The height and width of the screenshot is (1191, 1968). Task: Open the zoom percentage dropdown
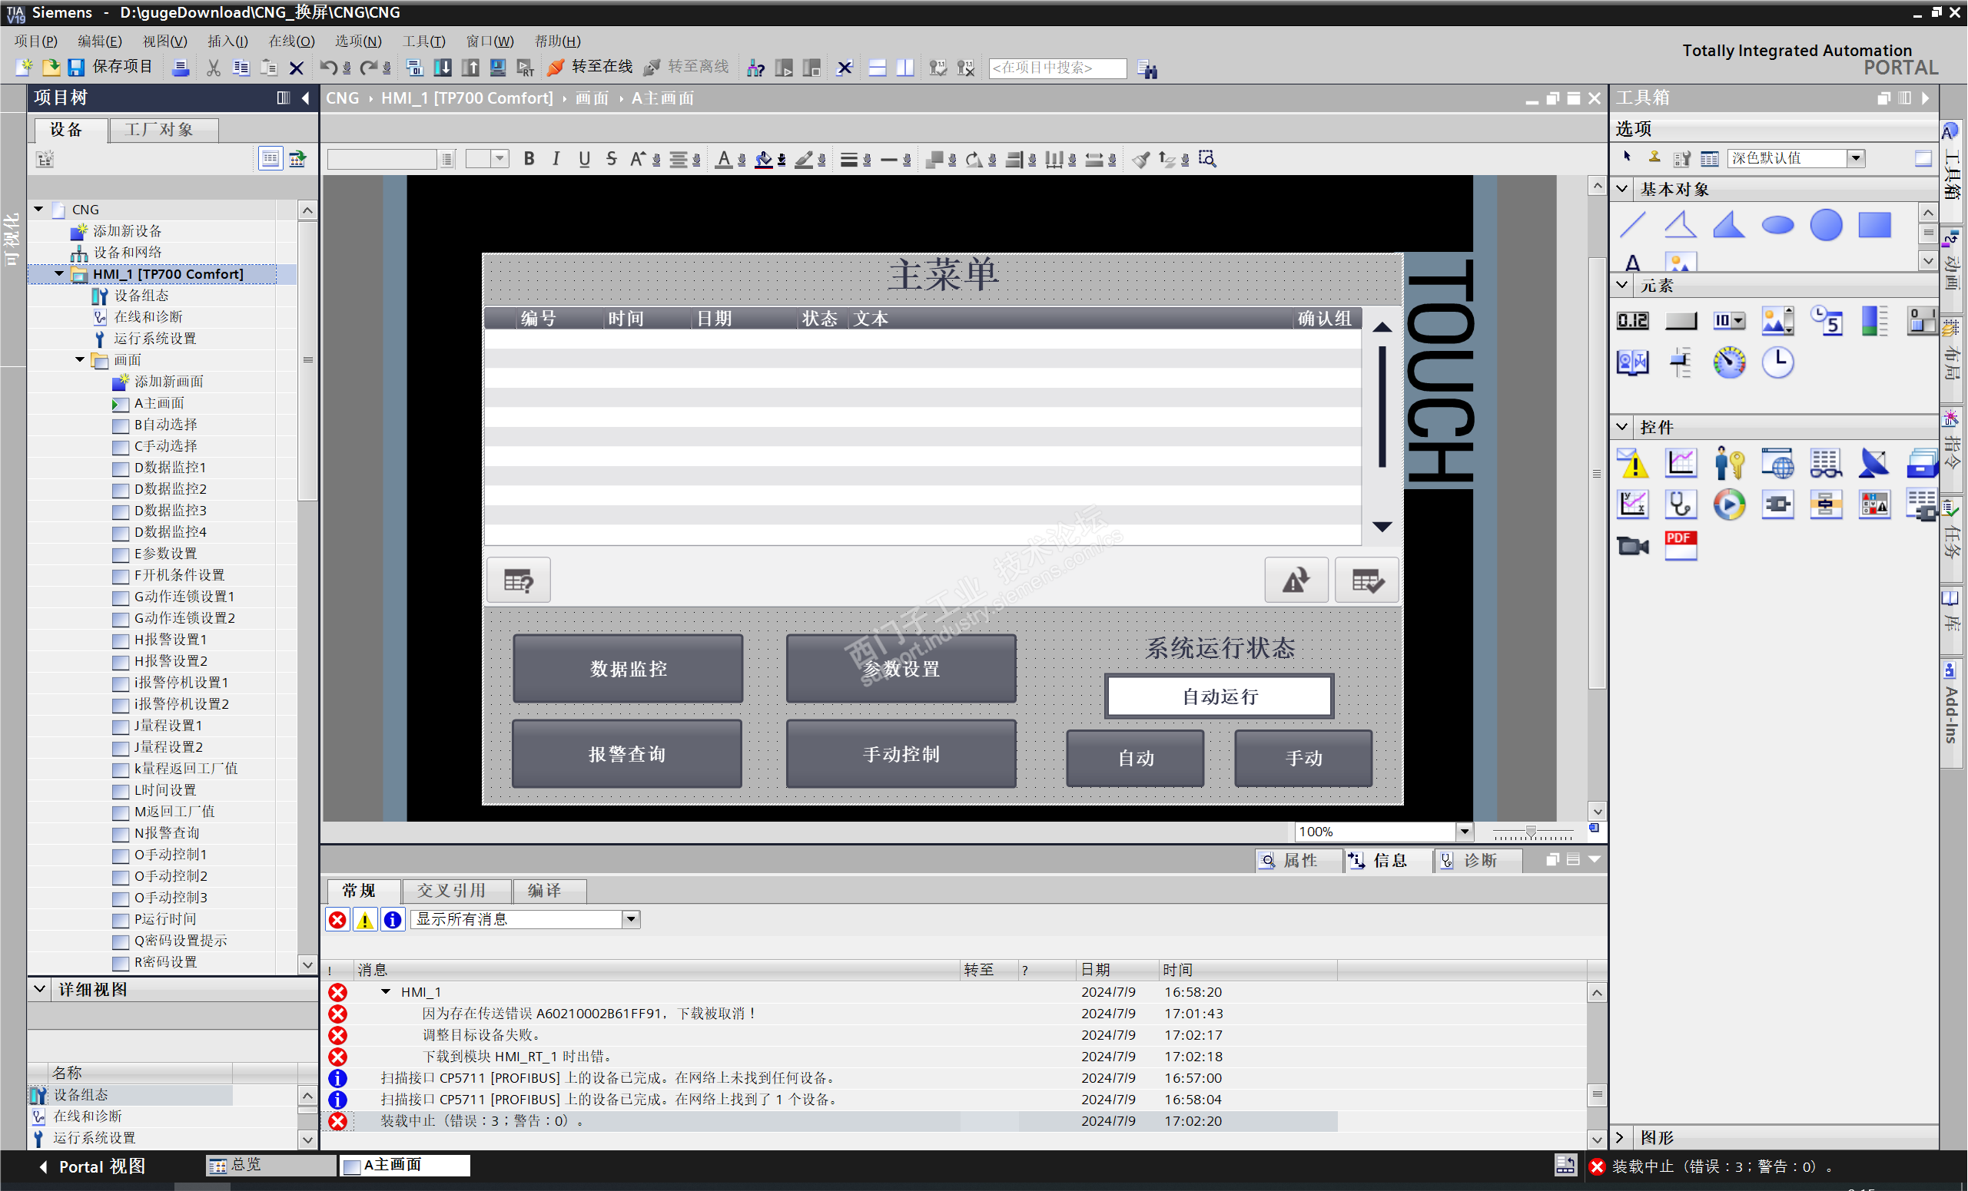(x=1464, y=832)
